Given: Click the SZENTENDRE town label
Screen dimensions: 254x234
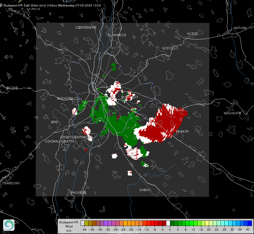Looking at the screenshot, I should pyautogui.click(x=86, y=28).
